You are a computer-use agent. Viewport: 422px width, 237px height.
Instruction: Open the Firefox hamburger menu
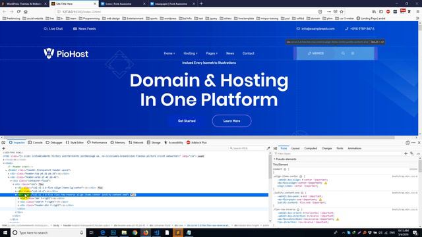point(417,12)
